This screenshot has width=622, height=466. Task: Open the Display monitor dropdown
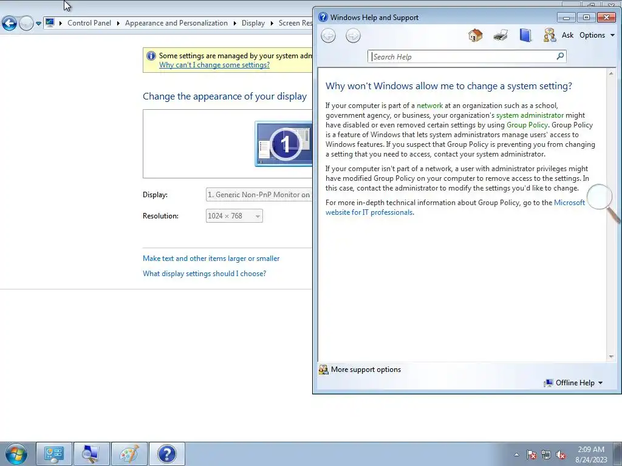tap(259, 195)
